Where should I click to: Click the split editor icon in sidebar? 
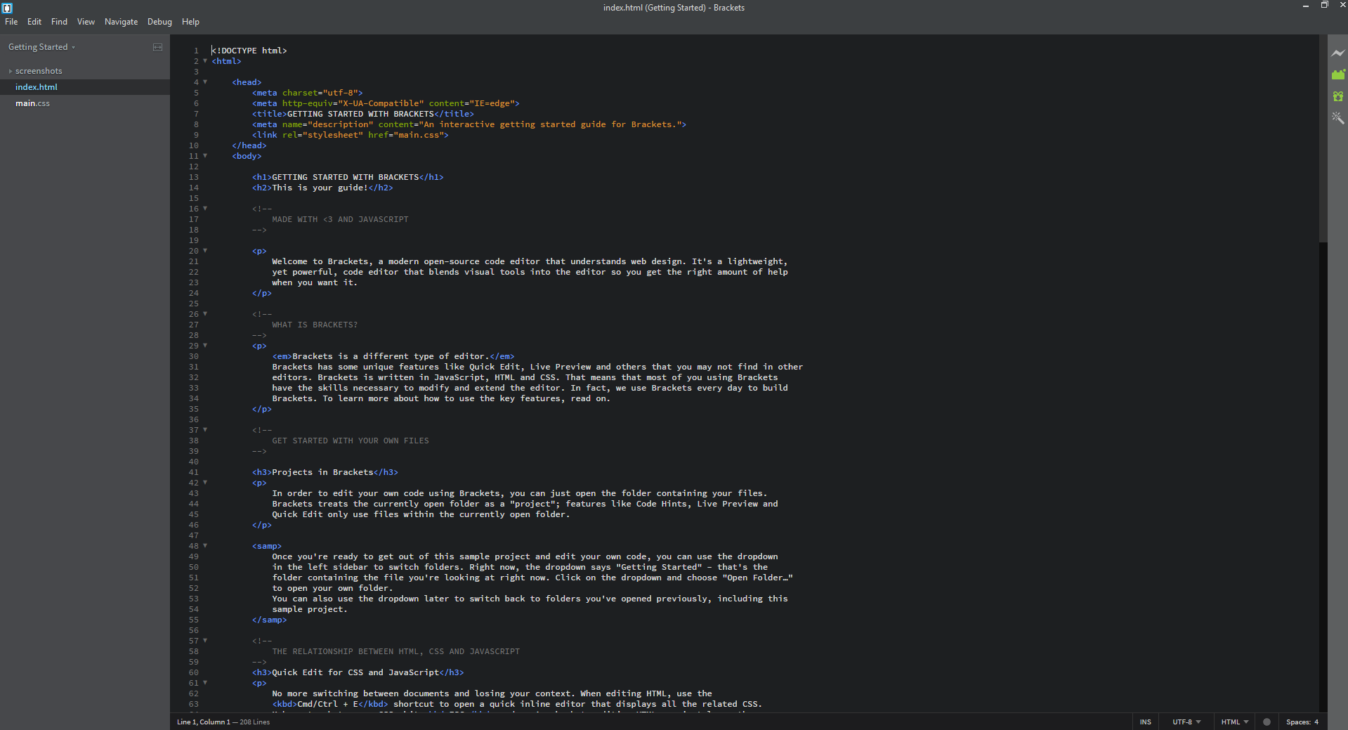pos(157,47)
